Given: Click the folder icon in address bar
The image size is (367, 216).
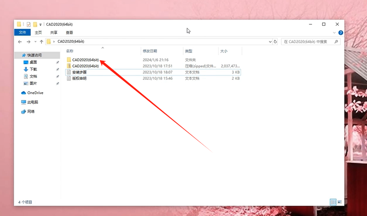Looking at the screenshot, I should coord(49,42).
